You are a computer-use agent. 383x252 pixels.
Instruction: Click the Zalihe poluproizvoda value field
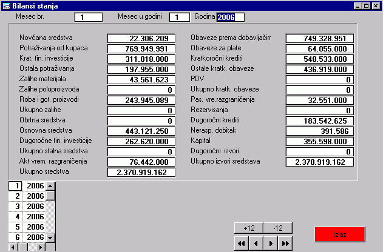(141, 90)
